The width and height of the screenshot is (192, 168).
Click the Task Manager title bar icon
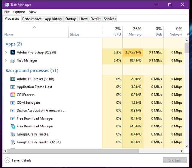tap(7, 5)
